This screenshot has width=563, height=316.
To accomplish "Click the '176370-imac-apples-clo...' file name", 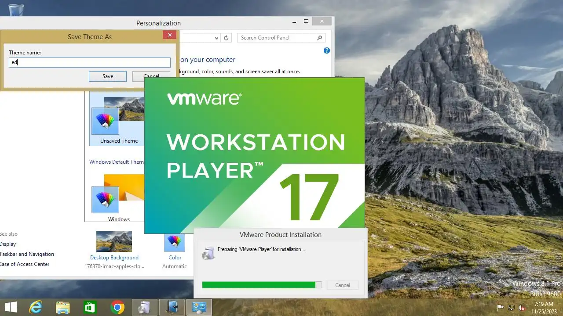I will [114, 266].
